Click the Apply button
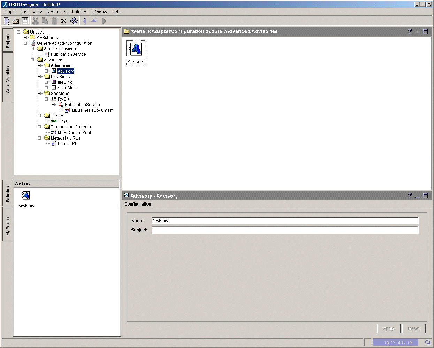This screenshot has height=348, width=434. point(389,328)
